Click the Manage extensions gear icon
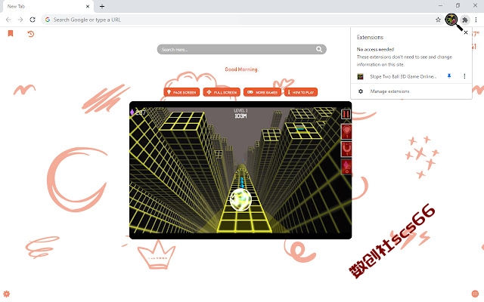Image resolution: width=484 pixels, height=302 pixels. click(361, 91)
